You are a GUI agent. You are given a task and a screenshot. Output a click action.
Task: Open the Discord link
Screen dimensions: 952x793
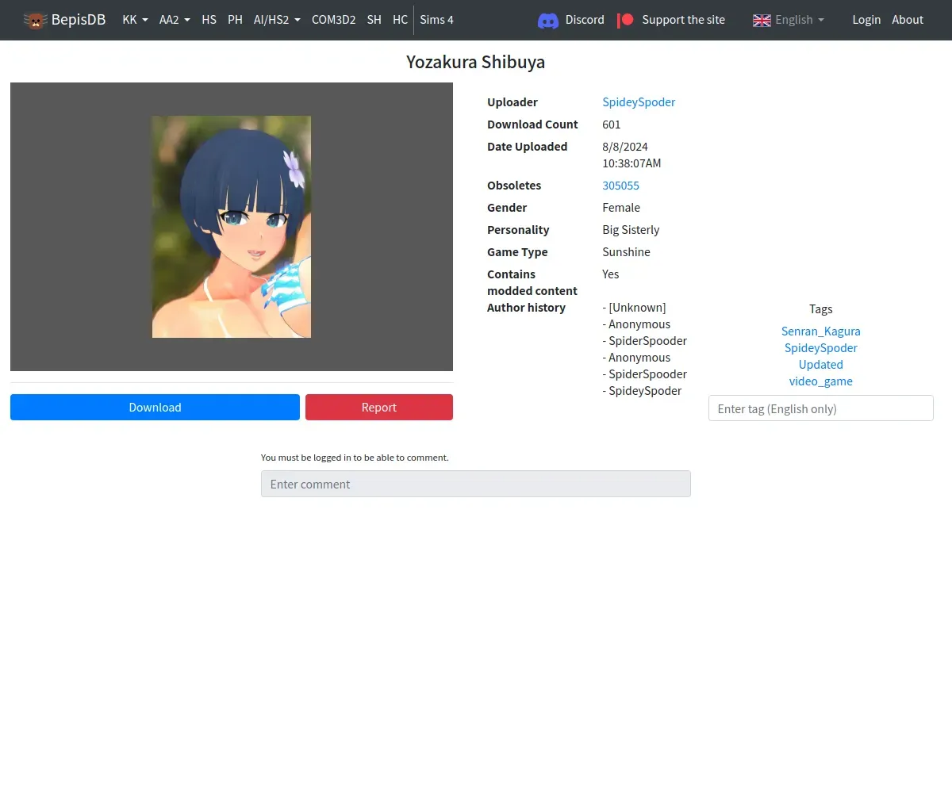pyautogui.click(x=585, y=20)
